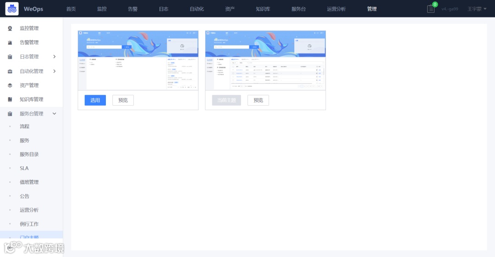Click the 自动化管理 sidebar icon

click(x=10, y=71)
